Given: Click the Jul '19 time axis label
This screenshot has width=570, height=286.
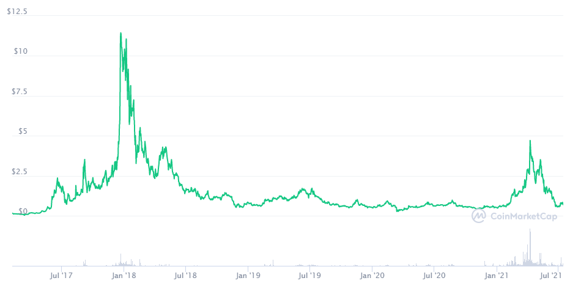Looking at the screenshot, I should click(309, 276).
